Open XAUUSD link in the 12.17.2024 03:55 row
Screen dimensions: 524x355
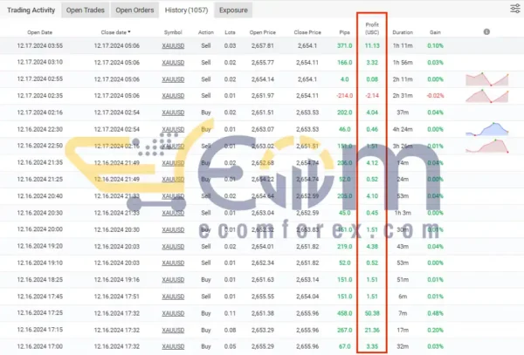click(x=173, y=45)
